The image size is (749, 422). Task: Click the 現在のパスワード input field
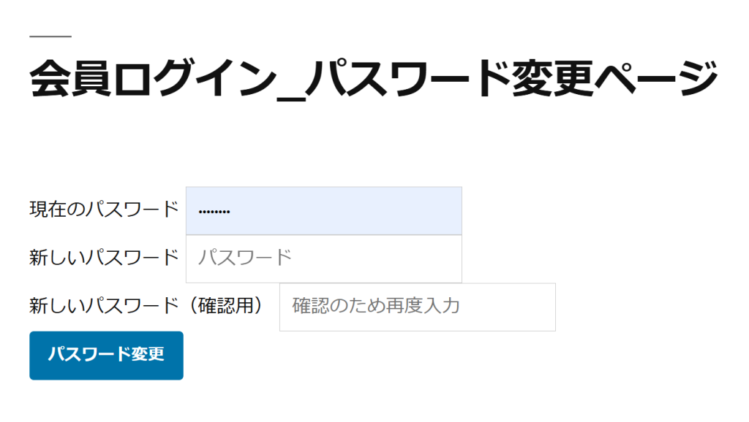point(323,211)
